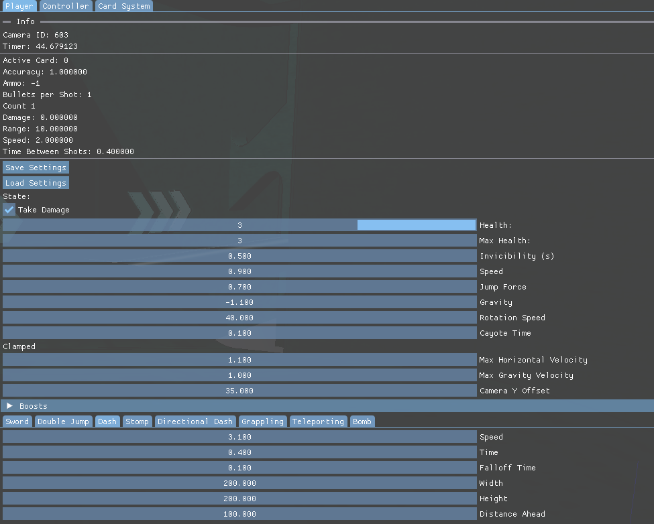Switch to the Controller tab

tap(66, 6)
